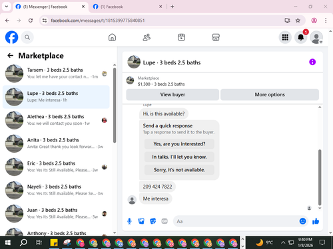Viewport: 333px width, 249px height.
Task: Click the Facebook logo
Action: click(x=11, y=37)
